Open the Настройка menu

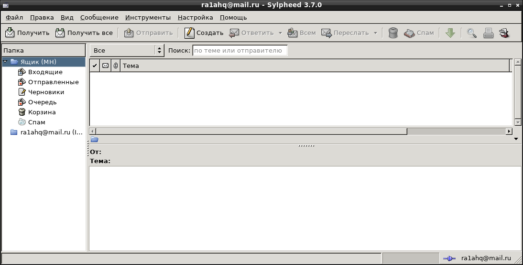point(196,17)
